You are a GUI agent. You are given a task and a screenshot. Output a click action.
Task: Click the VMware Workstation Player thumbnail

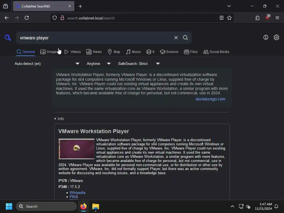77,149
